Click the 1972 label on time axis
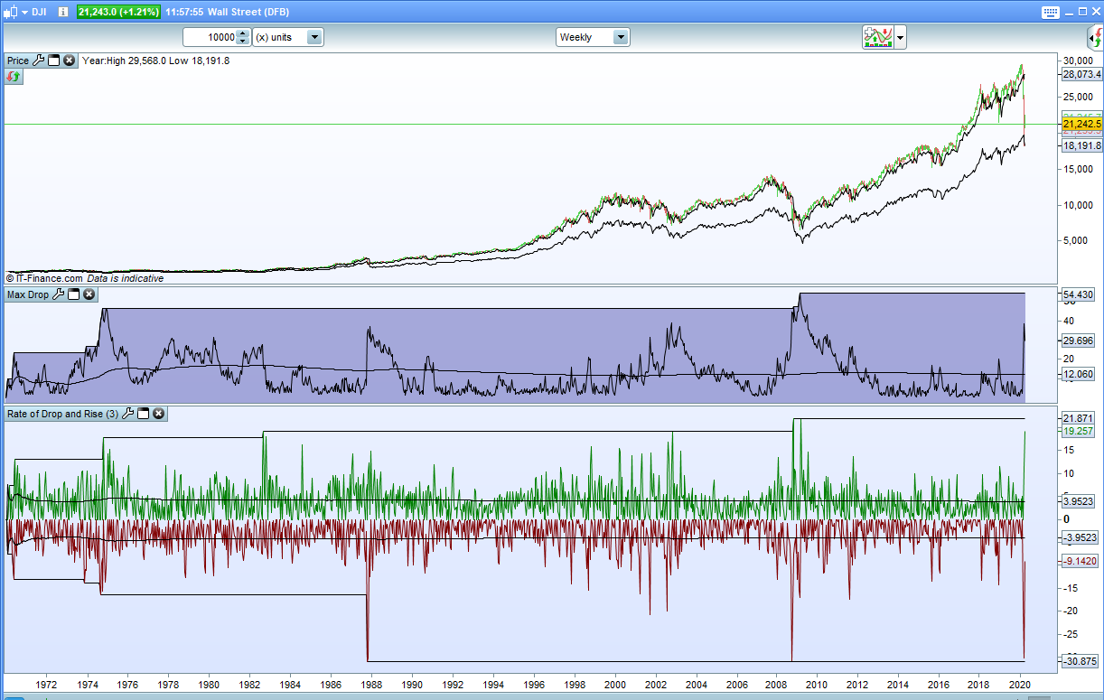Image resolution: width=1104 pixels, height=700 pixels. pyautogui.click(x=46, y=685)
